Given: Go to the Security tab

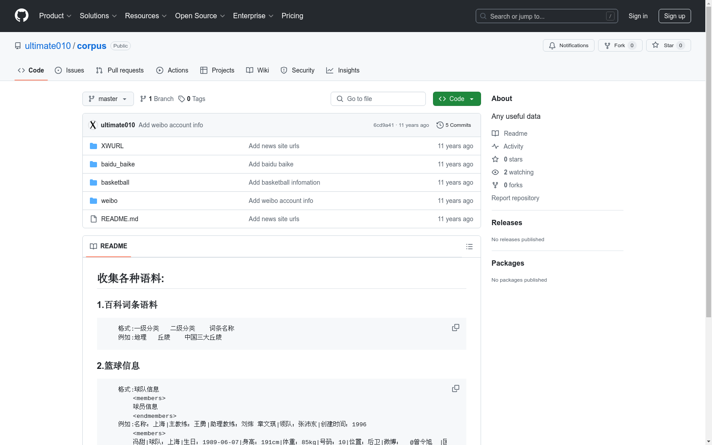Looking at the screenshot, I should pos(297,70).
